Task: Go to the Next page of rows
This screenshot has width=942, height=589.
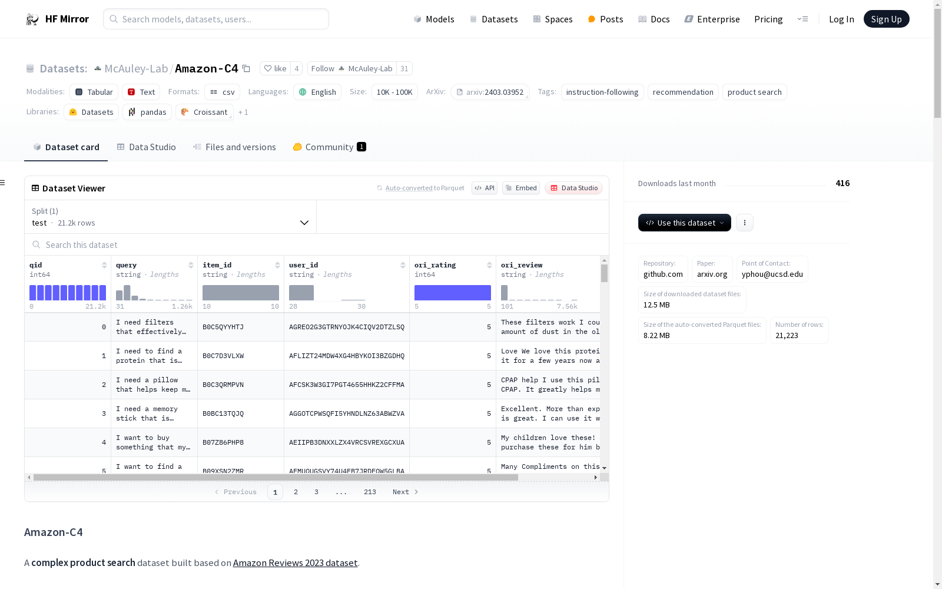Action: click(x=405, y=492)
